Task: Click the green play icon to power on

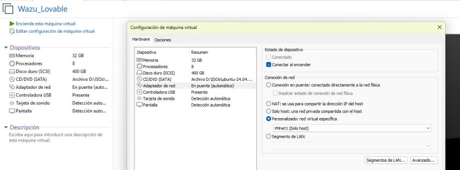Action: (x=12, y=23)
